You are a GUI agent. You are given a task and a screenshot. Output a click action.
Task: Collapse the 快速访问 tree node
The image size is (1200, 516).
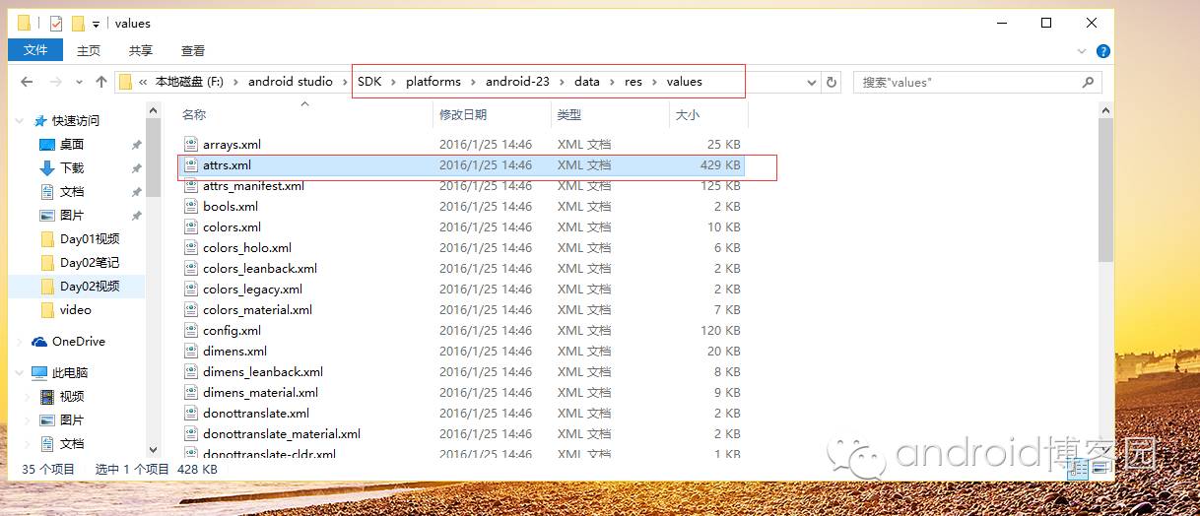point(21,120)
